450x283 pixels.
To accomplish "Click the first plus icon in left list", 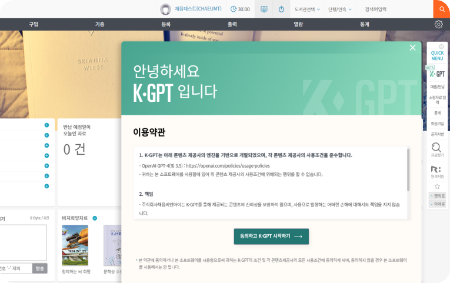I will [x=46, y=125].
